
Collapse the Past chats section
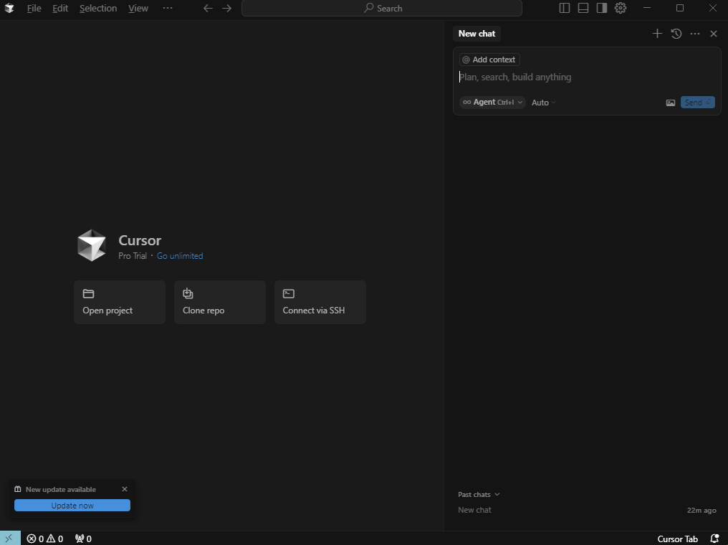tap(479, 494)
